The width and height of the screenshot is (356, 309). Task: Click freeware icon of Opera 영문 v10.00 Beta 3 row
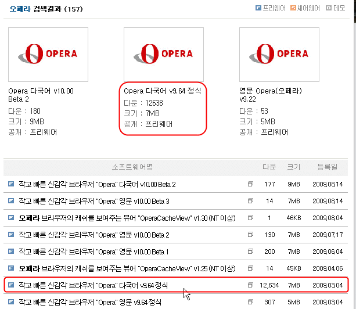point(11,201)
